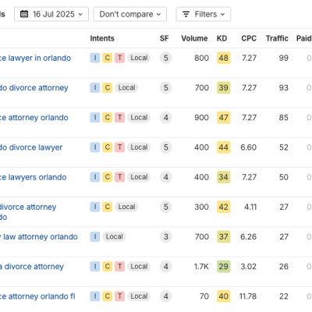Open the Filters dropdown

coord(204,14)
